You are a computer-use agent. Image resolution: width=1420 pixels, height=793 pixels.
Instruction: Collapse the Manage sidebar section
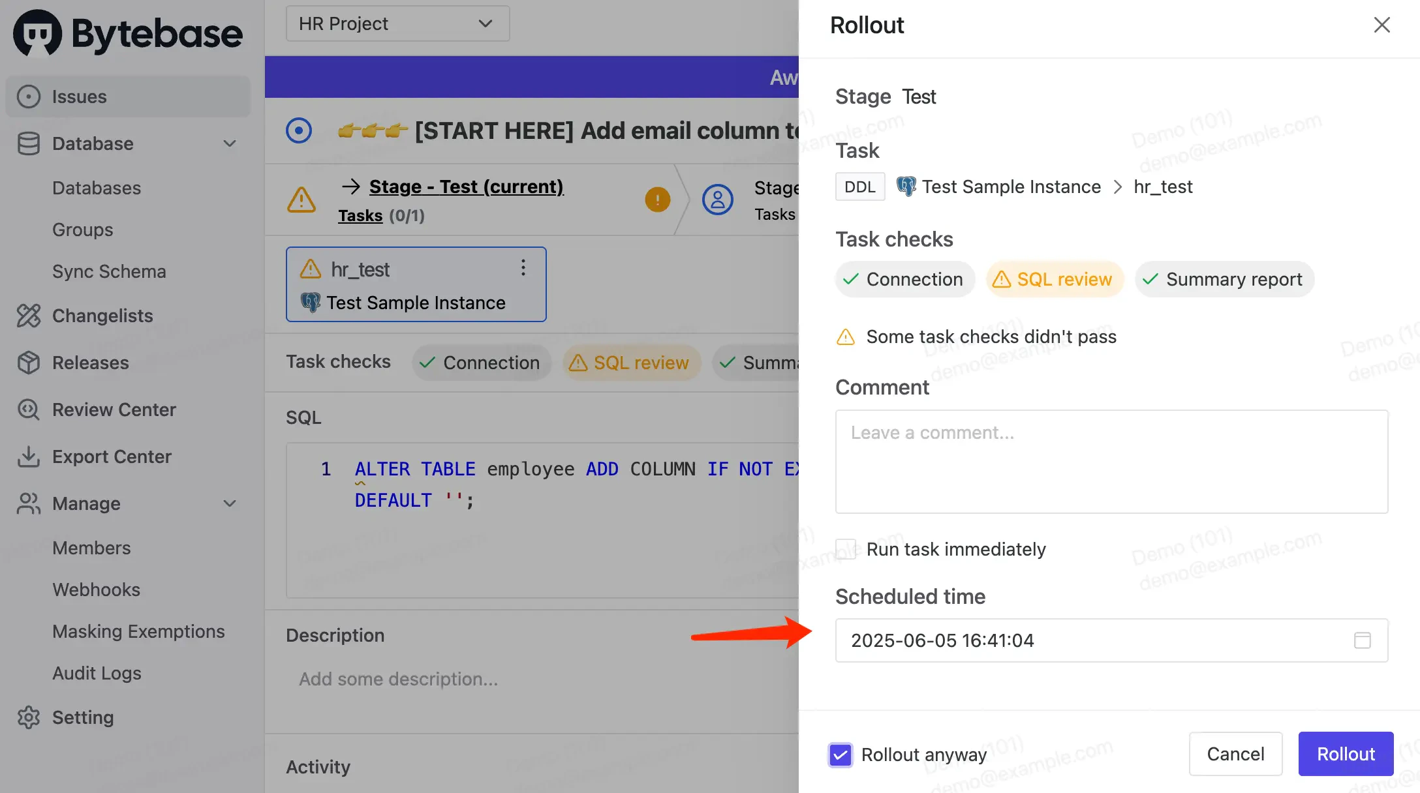[x=229, y=503]
